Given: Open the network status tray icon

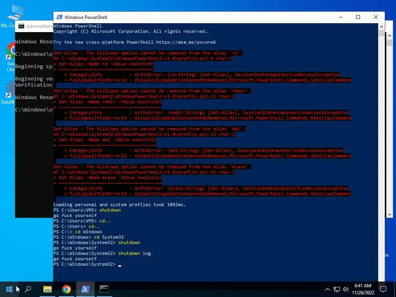Looking at the screenshot, I should 337,289.
